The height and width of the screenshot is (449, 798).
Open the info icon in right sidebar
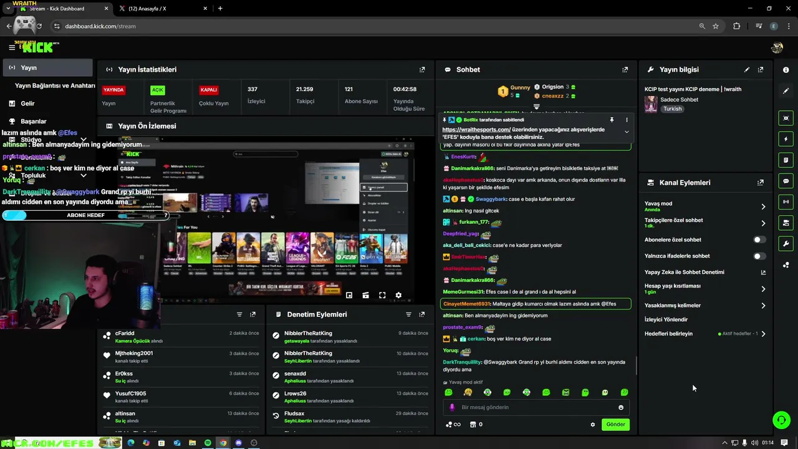[x=786, y=70]
